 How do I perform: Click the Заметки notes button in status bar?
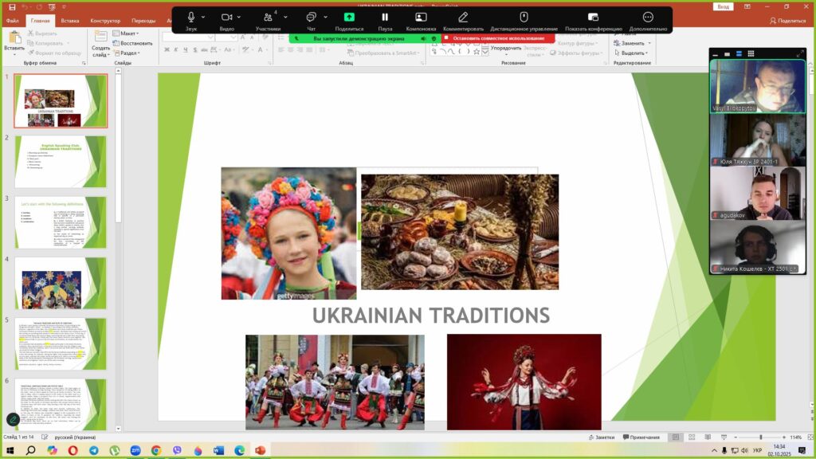pos(601,437)
